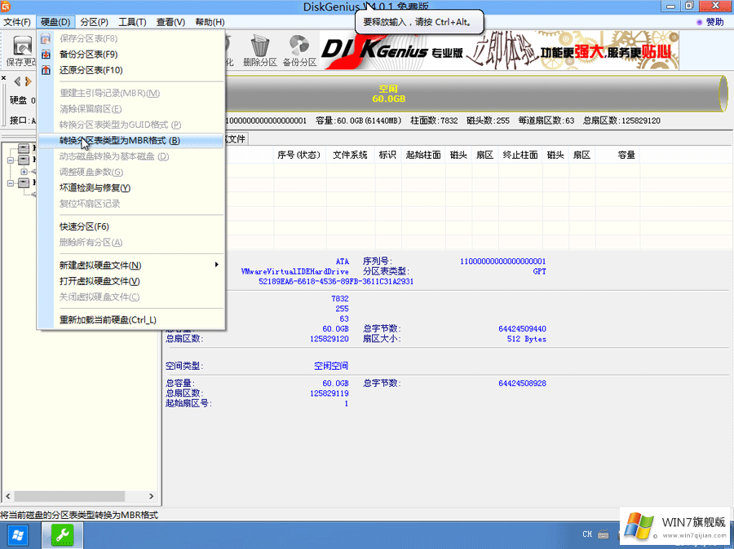Click the right orange navigation arrow
This screenshot has height=549, width=734.
tap(27, 80)
